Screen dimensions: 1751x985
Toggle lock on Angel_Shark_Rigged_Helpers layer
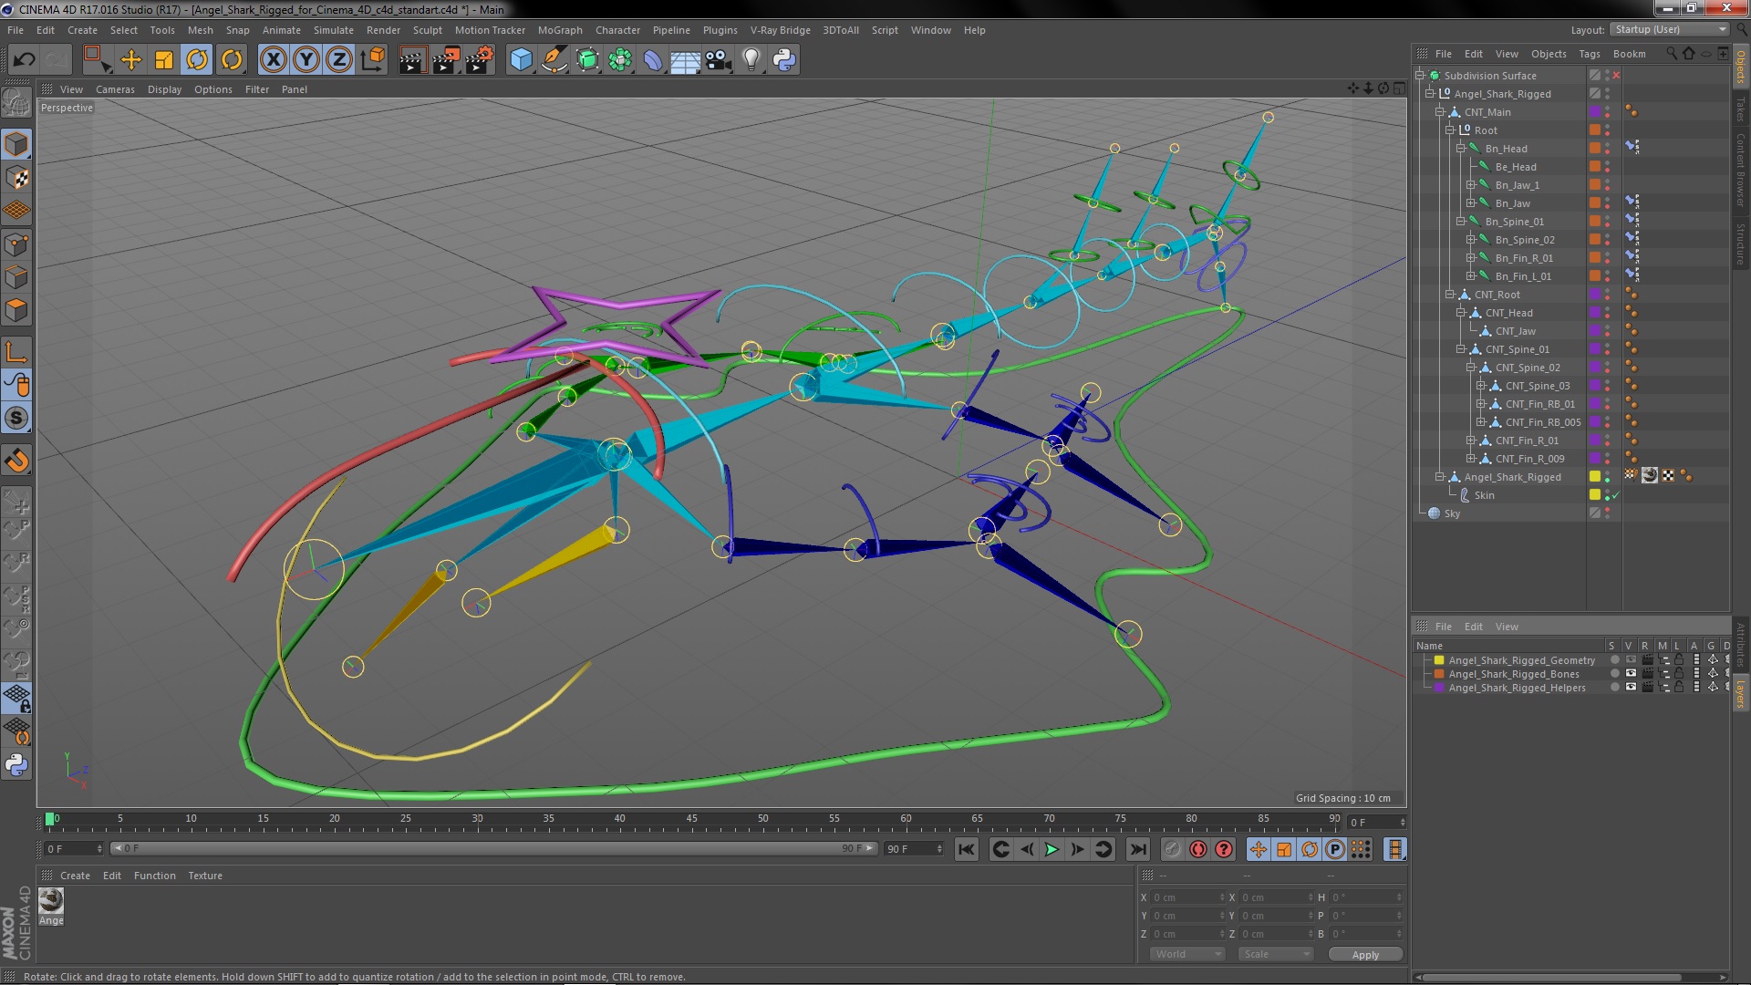point(1678,688)
